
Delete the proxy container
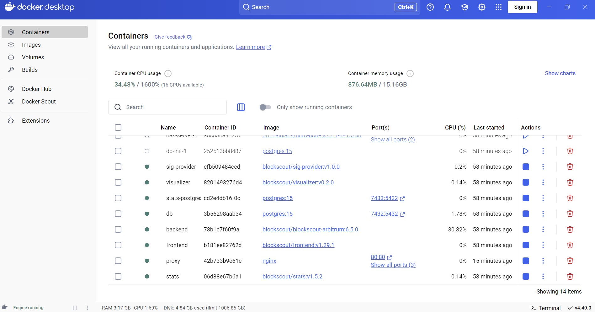pos(570,261)
